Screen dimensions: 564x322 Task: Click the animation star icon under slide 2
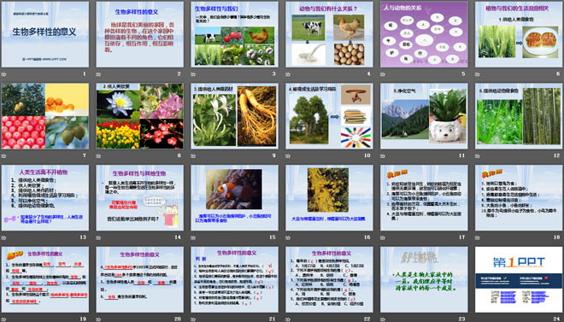point(98,74)
